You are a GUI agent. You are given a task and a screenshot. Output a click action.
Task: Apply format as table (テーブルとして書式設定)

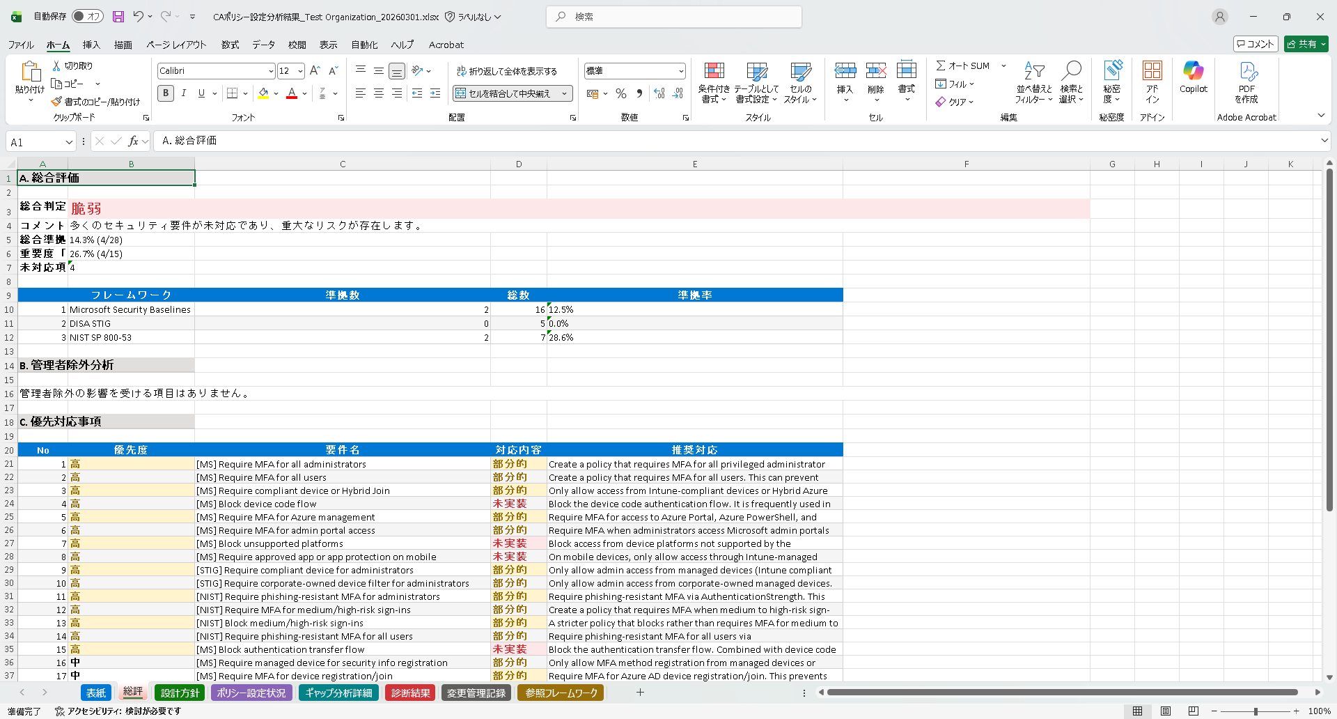coord(757,82)
